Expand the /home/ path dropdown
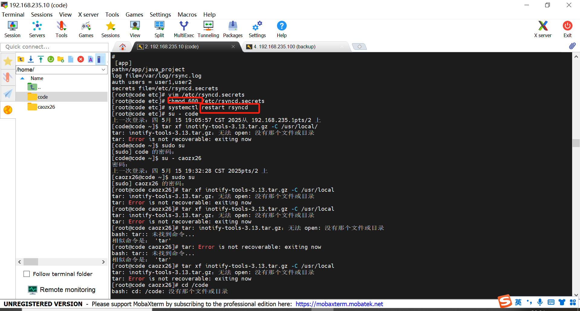The image size is (580, 311). [103, 69]
